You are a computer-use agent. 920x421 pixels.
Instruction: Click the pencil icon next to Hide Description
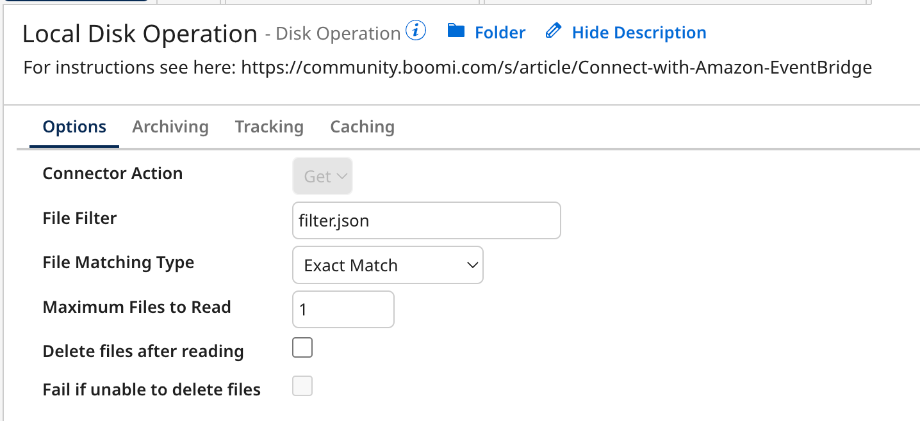553,31
